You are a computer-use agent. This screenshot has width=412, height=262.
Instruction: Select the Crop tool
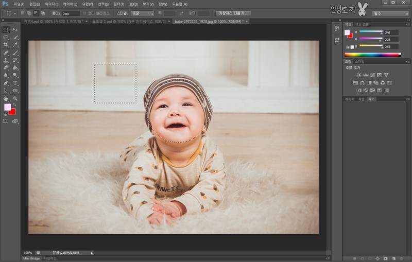click(6, 45)
